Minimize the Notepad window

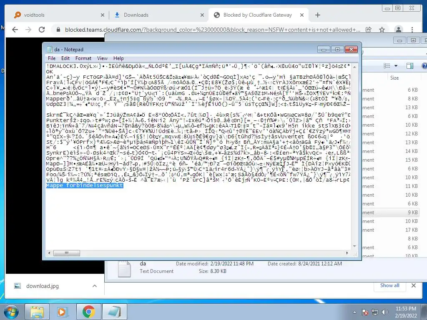point(324,50)
